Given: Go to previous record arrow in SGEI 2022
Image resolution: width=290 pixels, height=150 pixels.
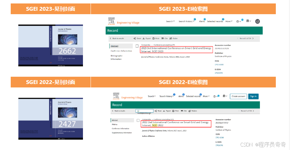Looking at the screenshot, I should (x=239, y=111).
